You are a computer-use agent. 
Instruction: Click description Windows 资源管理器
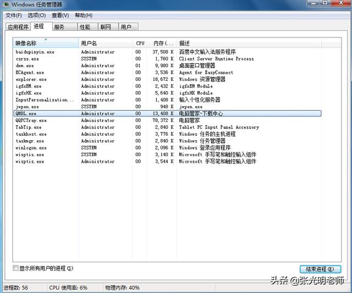point(202,79)
